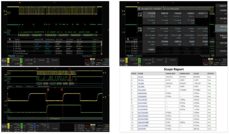Click the back arrow icon in settings dialog header

pos(139,9)
